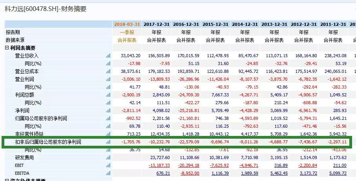Screen dimensions: 356x181
Task: Click 营业利润 cell -13,809.53
Action: tap(159, 79)
